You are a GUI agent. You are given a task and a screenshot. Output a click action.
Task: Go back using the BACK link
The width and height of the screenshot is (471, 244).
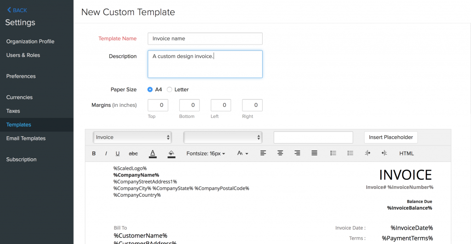tap(17, 10)
